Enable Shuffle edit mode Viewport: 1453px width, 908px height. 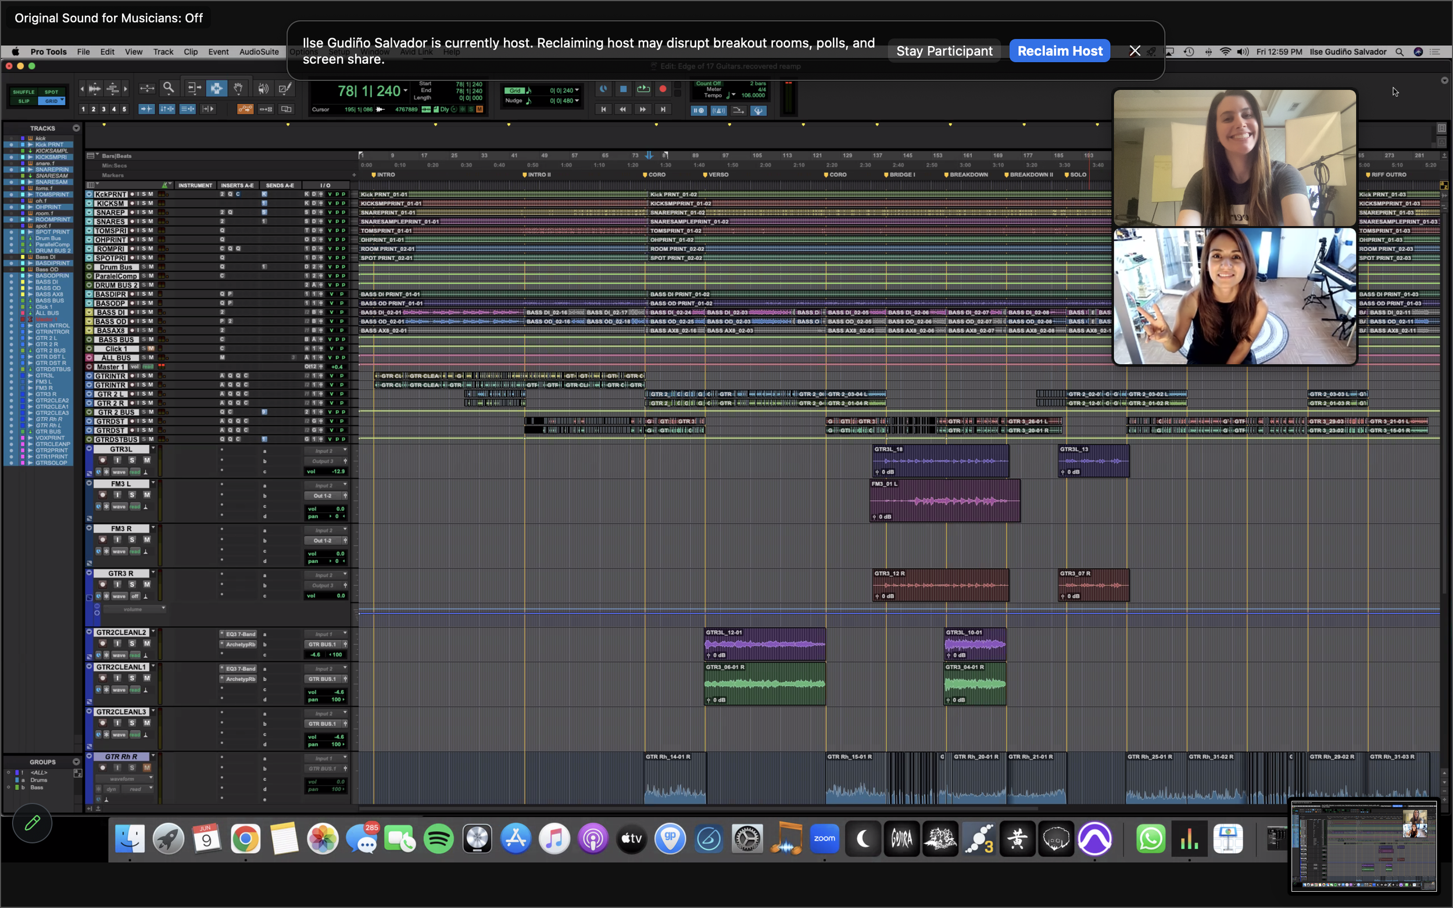click(23, 92)
